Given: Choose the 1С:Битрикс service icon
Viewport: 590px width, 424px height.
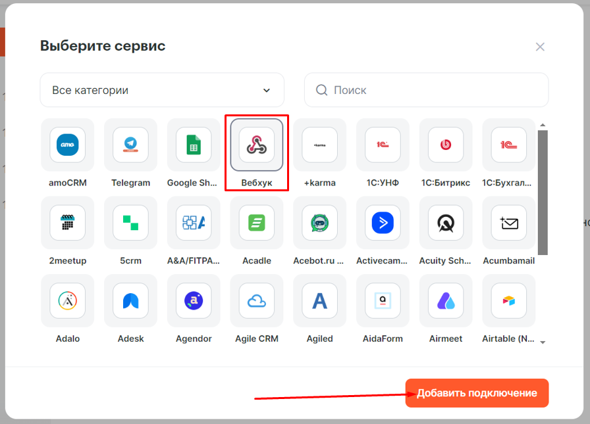Looking at the screenshot, I should pos(446,145).
